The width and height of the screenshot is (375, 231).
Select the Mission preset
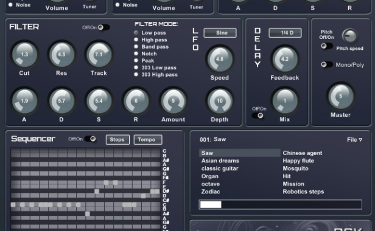click(x=293, y=184)
